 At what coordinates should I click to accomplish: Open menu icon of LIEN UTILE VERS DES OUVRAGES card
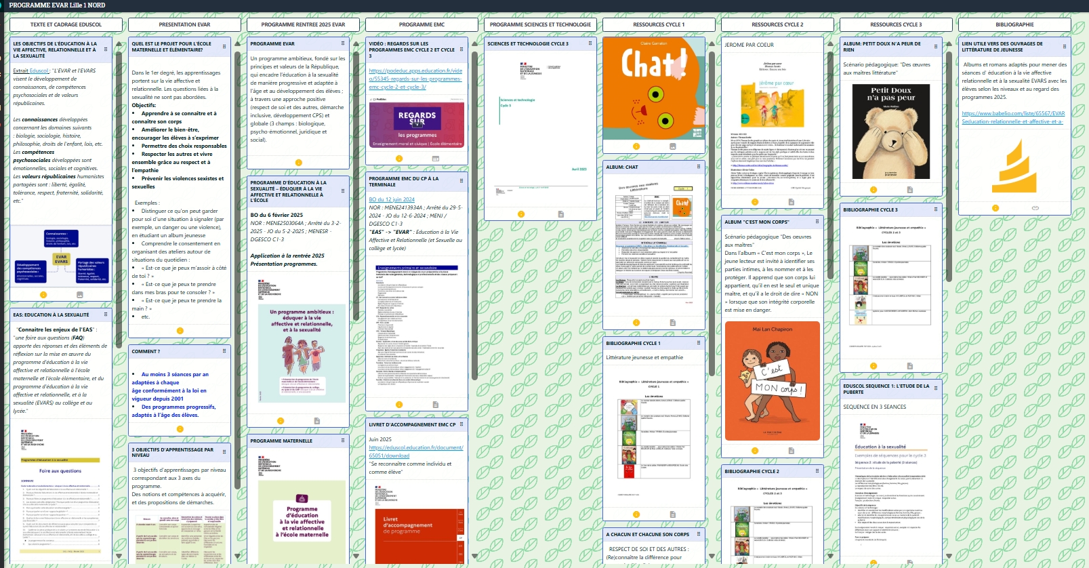(1065, 47)
